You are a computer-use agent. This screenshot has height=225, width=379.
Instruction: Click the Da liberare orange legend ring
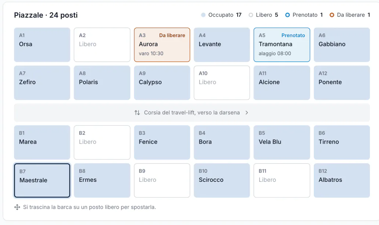pos(332,15)
